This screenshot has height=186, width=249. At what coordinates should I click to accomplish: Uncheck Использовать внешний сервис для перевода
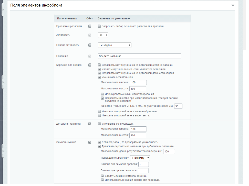102,180
